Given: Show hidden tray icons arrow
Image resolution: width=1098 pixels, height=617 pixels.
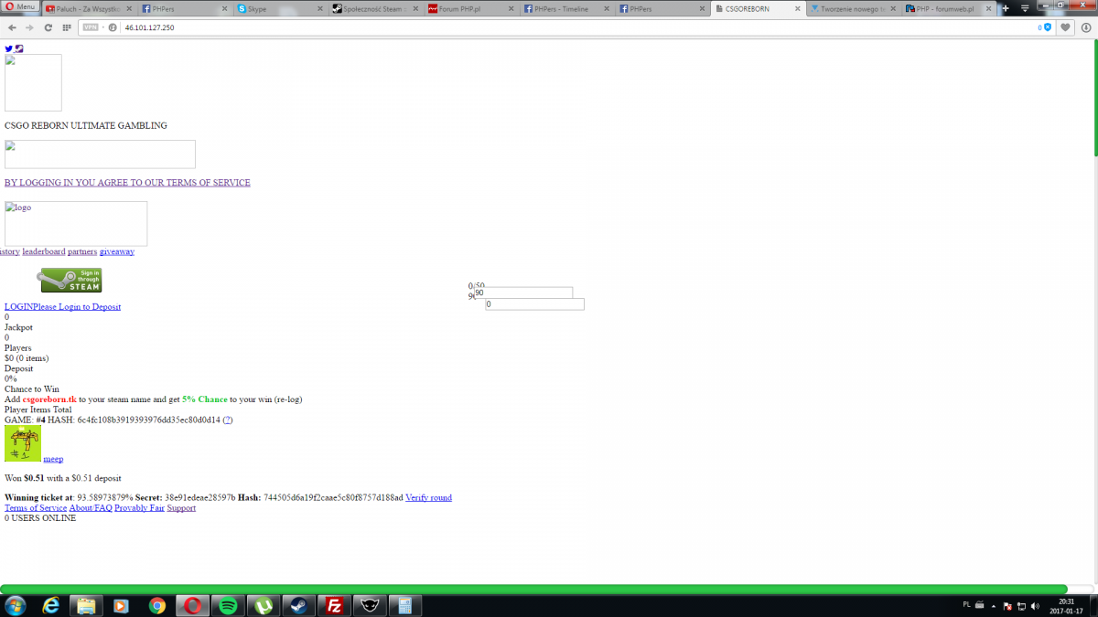Looking at the screenshot, I should [994, 606].
